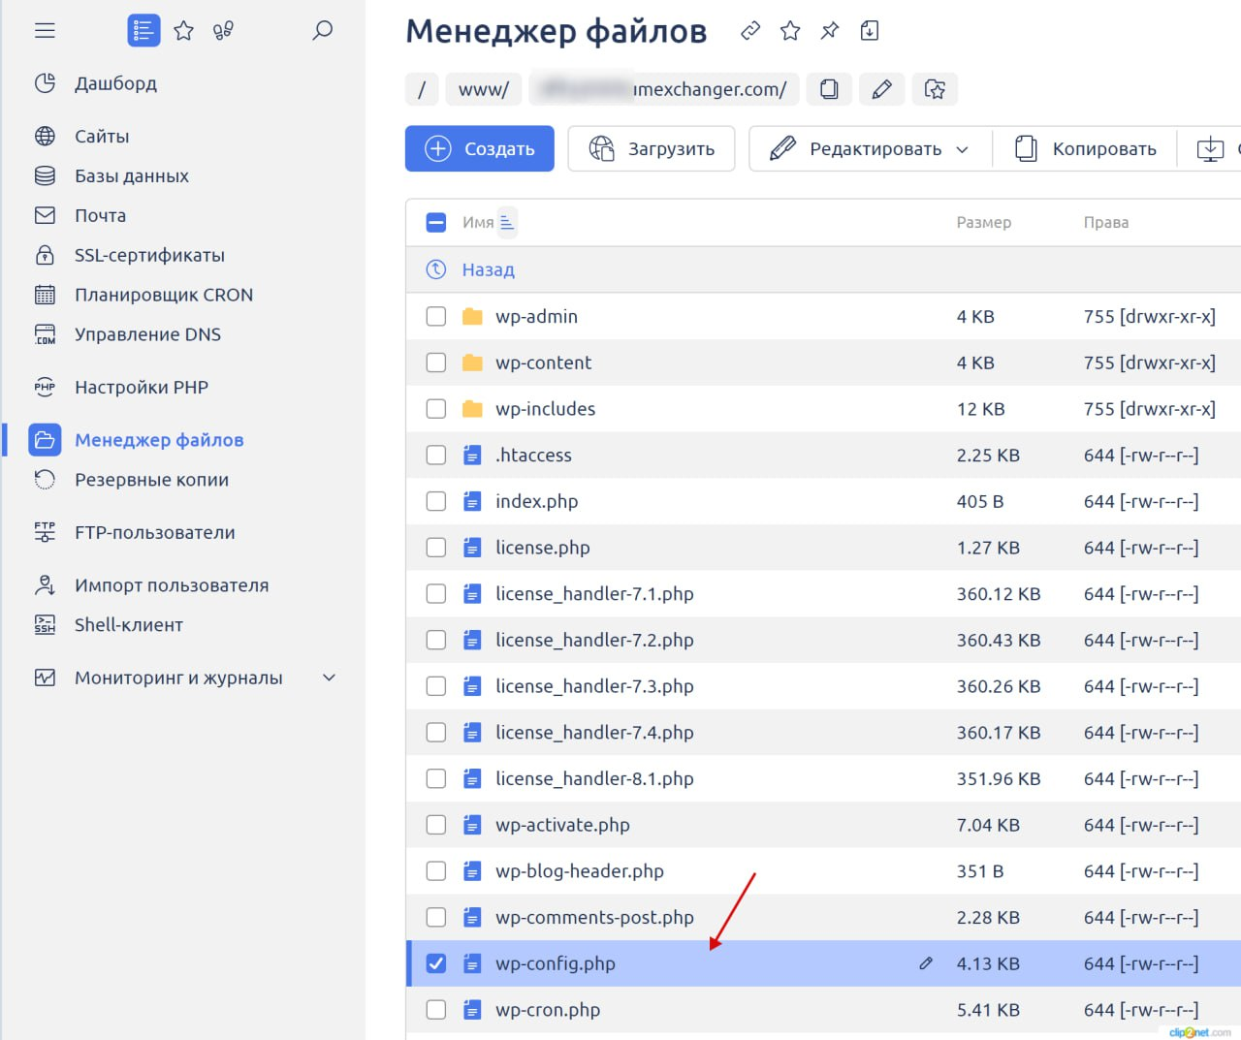This screenshot has height=1040, width=1241.
Task: Click the sort icon next to Имя column
Action: (507, 222)
